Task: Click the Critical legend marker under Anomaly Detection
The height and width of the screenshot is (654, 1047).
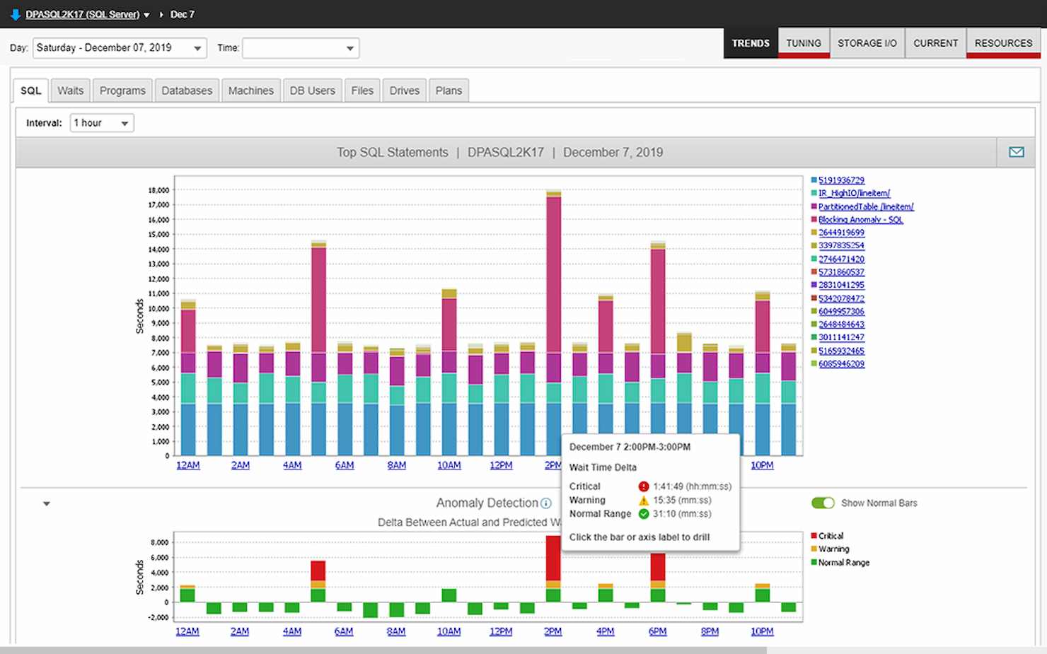Action: point(815,535)
